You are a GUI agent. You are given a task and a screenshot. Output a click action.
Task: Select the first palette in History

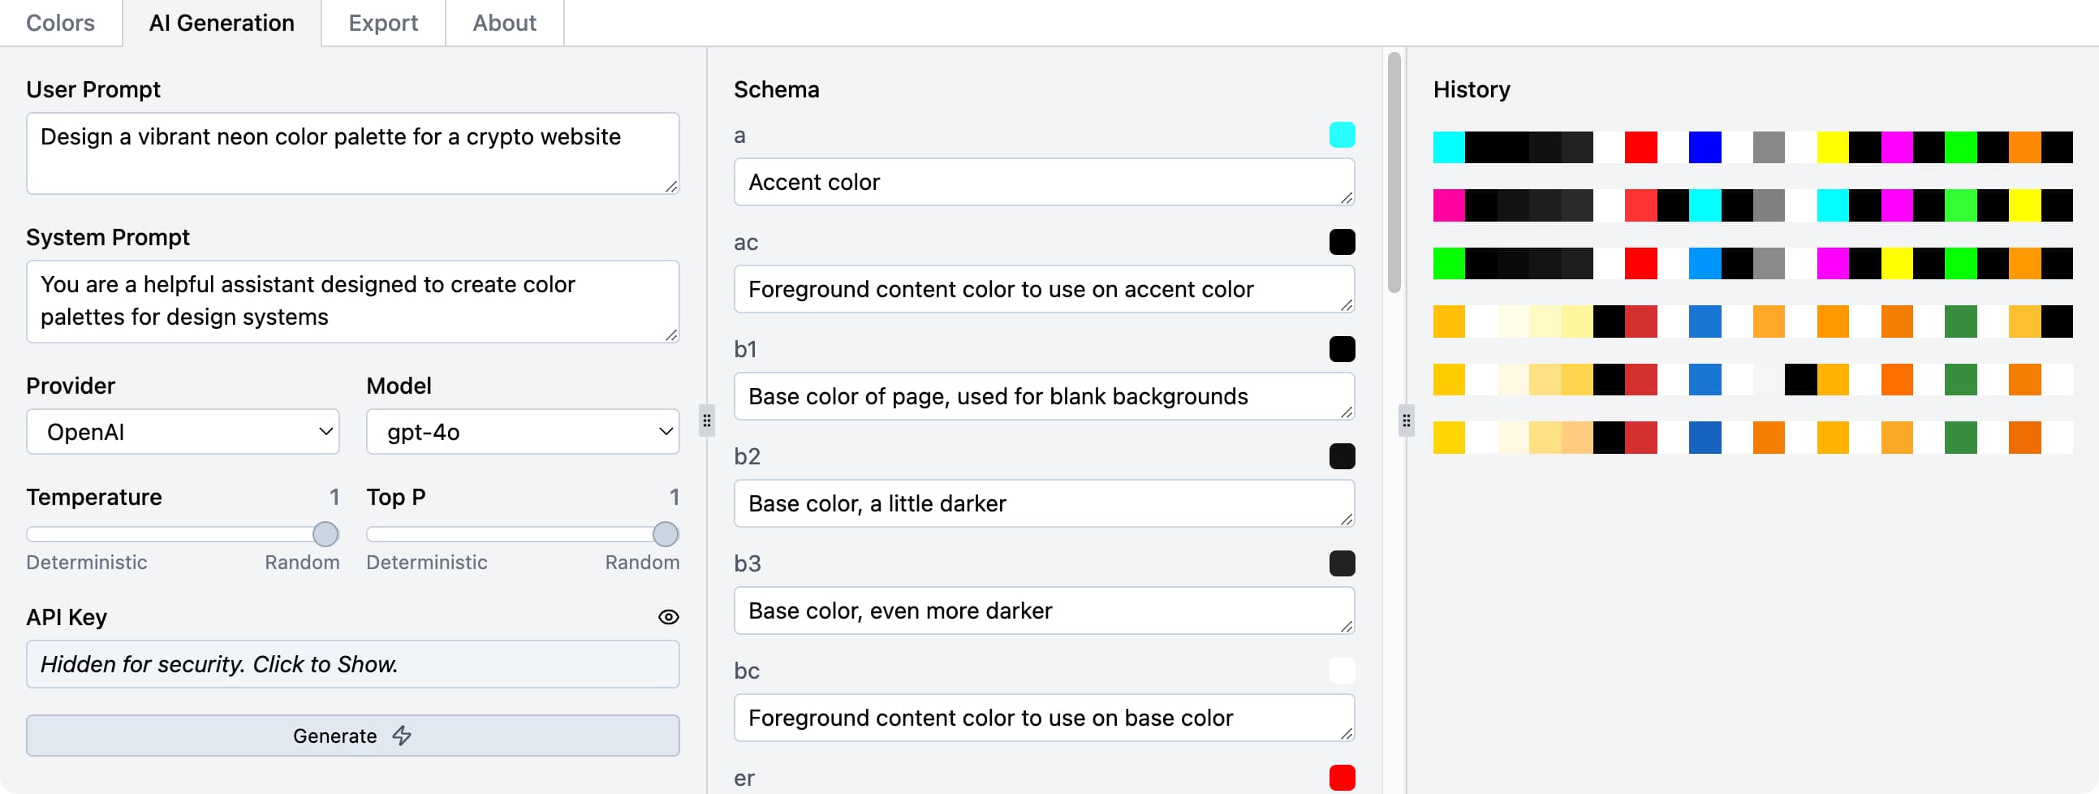click(1752, 148)
